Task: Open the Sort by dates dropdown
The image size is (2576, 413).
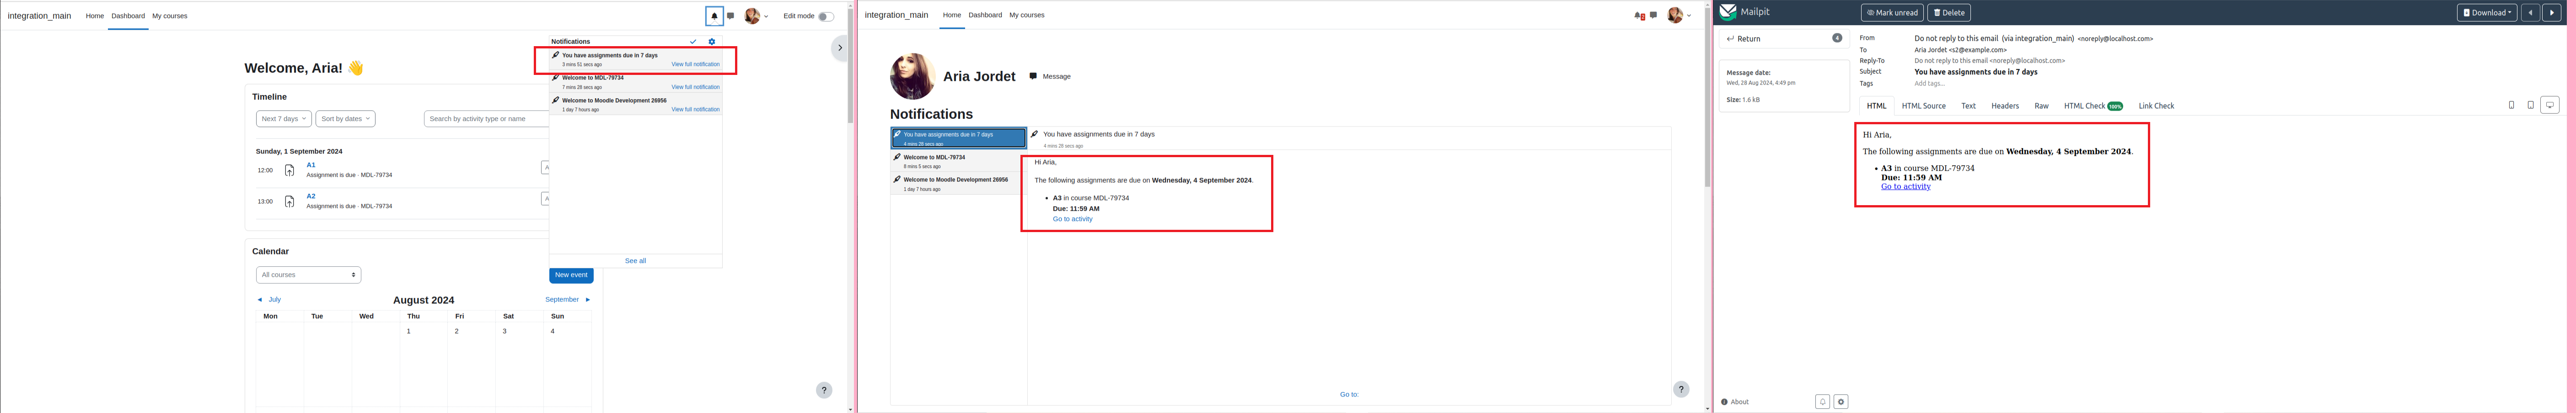Action: click(x=345, y=119)
